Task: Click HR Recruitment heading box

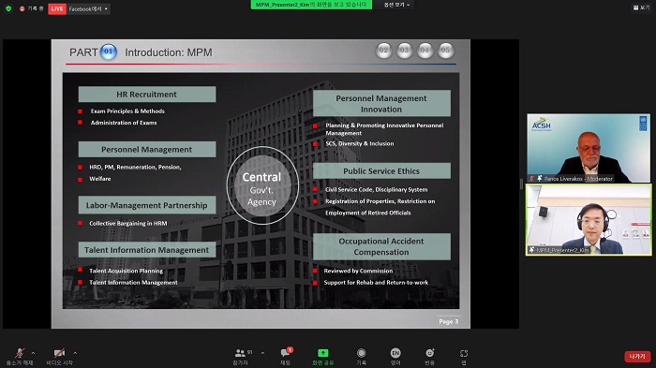Action: (147, 94)
